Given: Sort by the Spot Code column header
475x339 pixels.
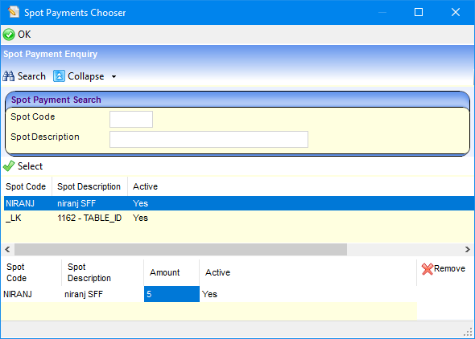Looking at the screenshot, I should click(x=26, y=186).
